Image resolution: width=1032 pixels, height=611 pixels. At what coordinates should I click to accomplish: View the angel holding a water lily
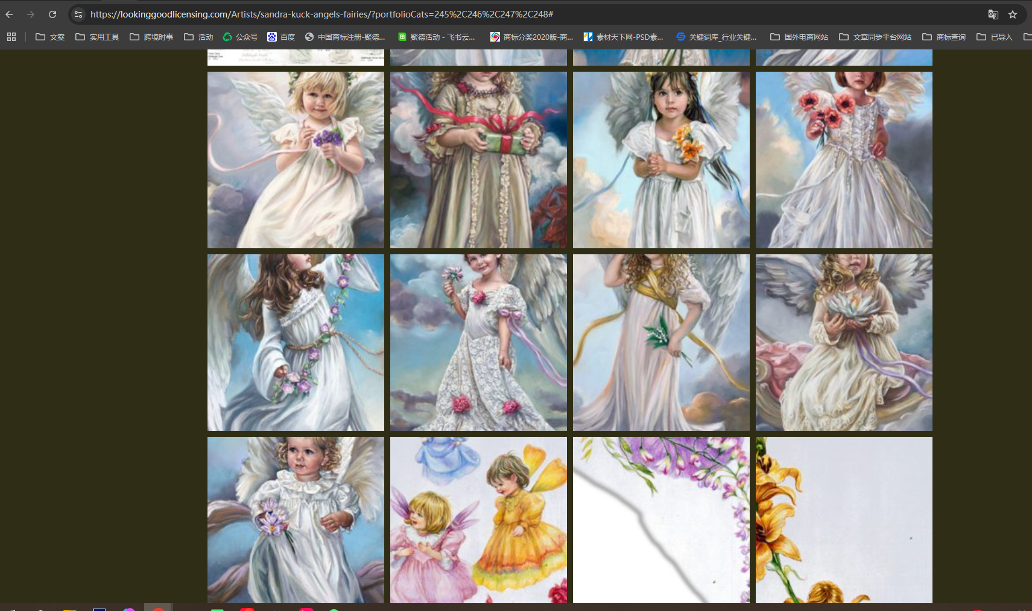[844, 342]
